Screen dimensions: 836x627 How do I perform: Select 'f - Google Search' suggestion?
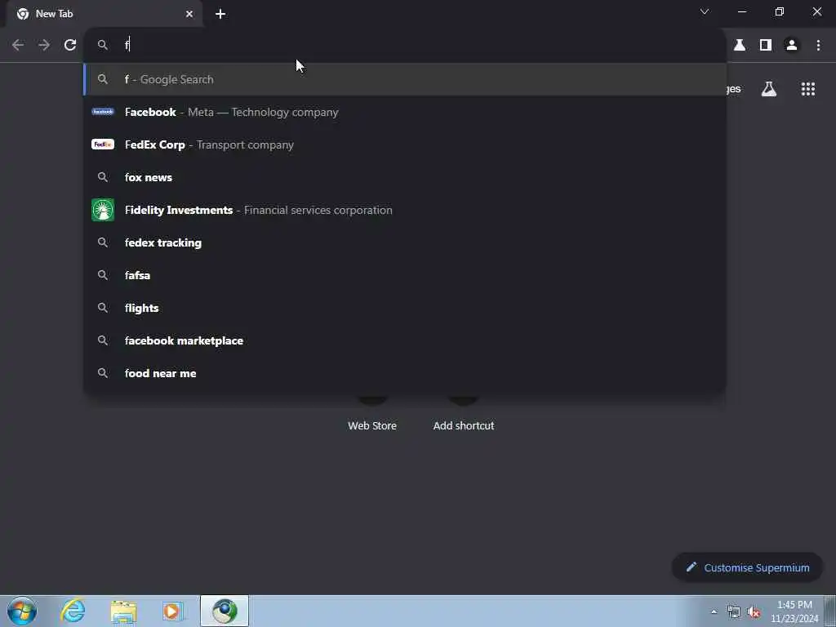(x=405, y=79)
